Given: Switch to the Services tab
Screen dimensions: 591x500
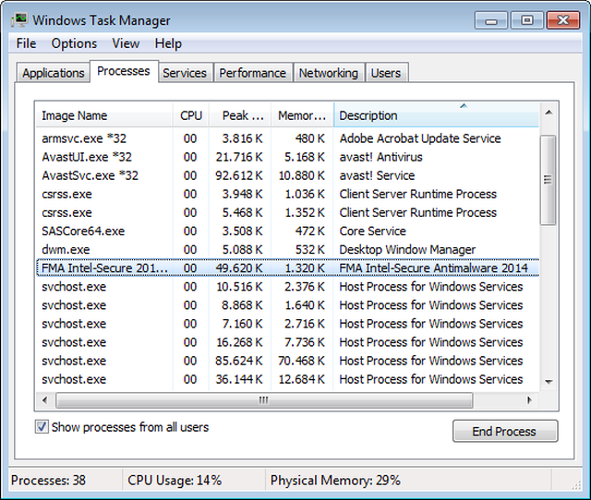Looking at the screenshot, I should (x=185, y=73).
